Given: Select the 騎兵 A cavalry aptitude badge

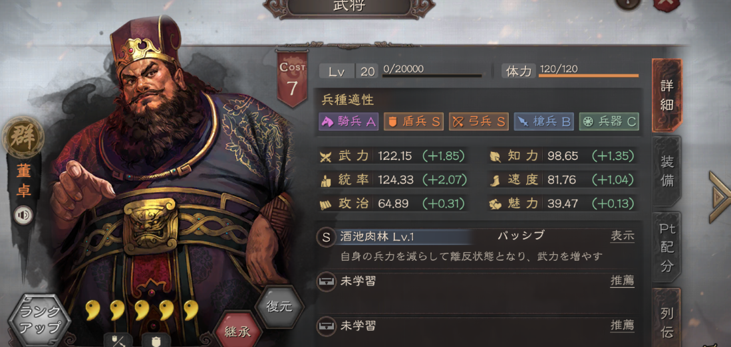Looking at the screenshot, I should pos(349,122).
